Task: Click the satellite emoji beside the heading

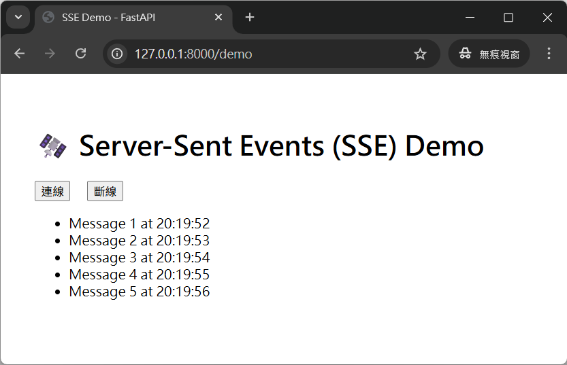Action: coord(53,146)
